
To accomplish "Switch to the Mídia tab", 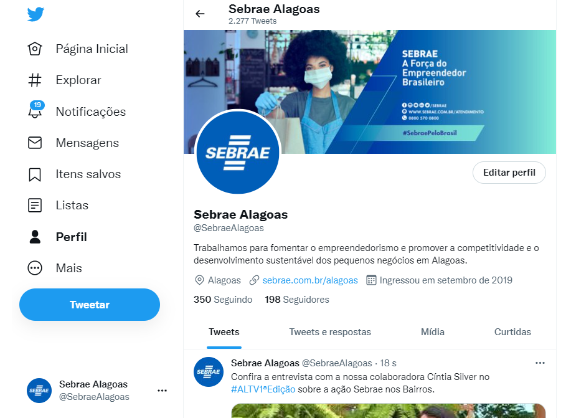I will click(433, 332).
